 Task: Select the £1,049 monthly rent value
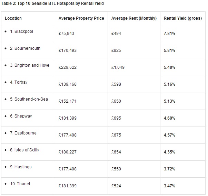click(x=118, y=67)
